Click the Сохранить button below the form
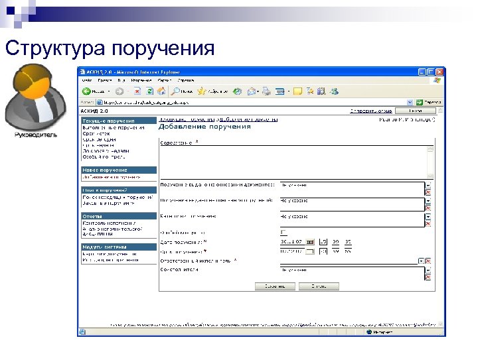The image size is (478, 358). click(275, 286)
